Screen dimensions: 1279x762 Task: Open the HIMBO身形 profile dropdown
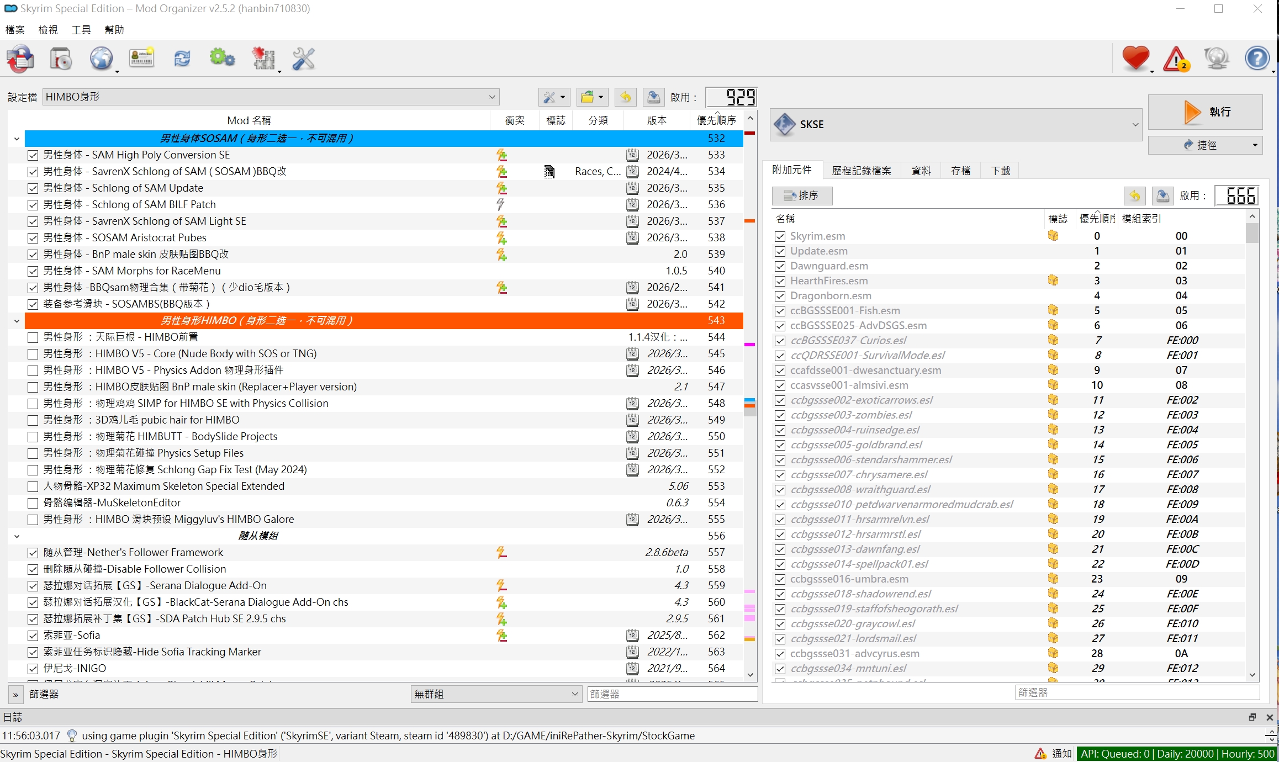271,97
